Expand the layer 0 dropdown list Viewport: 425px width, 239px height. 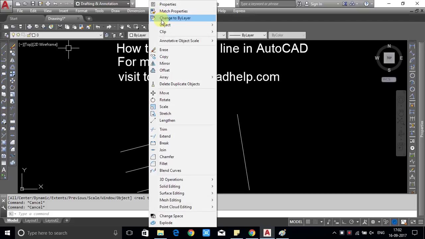(x=100, y=35)
